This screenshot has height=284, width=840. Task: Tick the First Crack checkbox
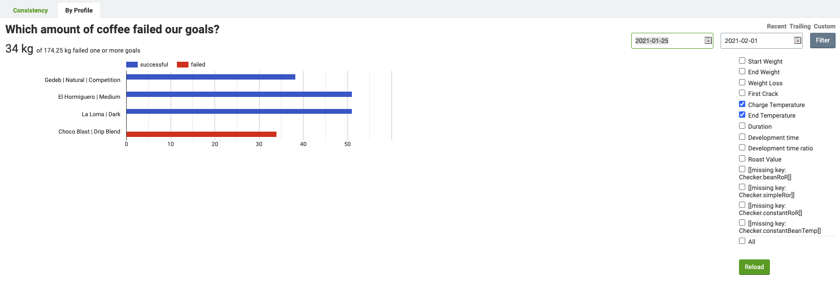742,93
